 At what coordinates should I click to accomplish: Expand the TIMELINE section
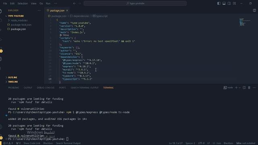tap(13, 82)
